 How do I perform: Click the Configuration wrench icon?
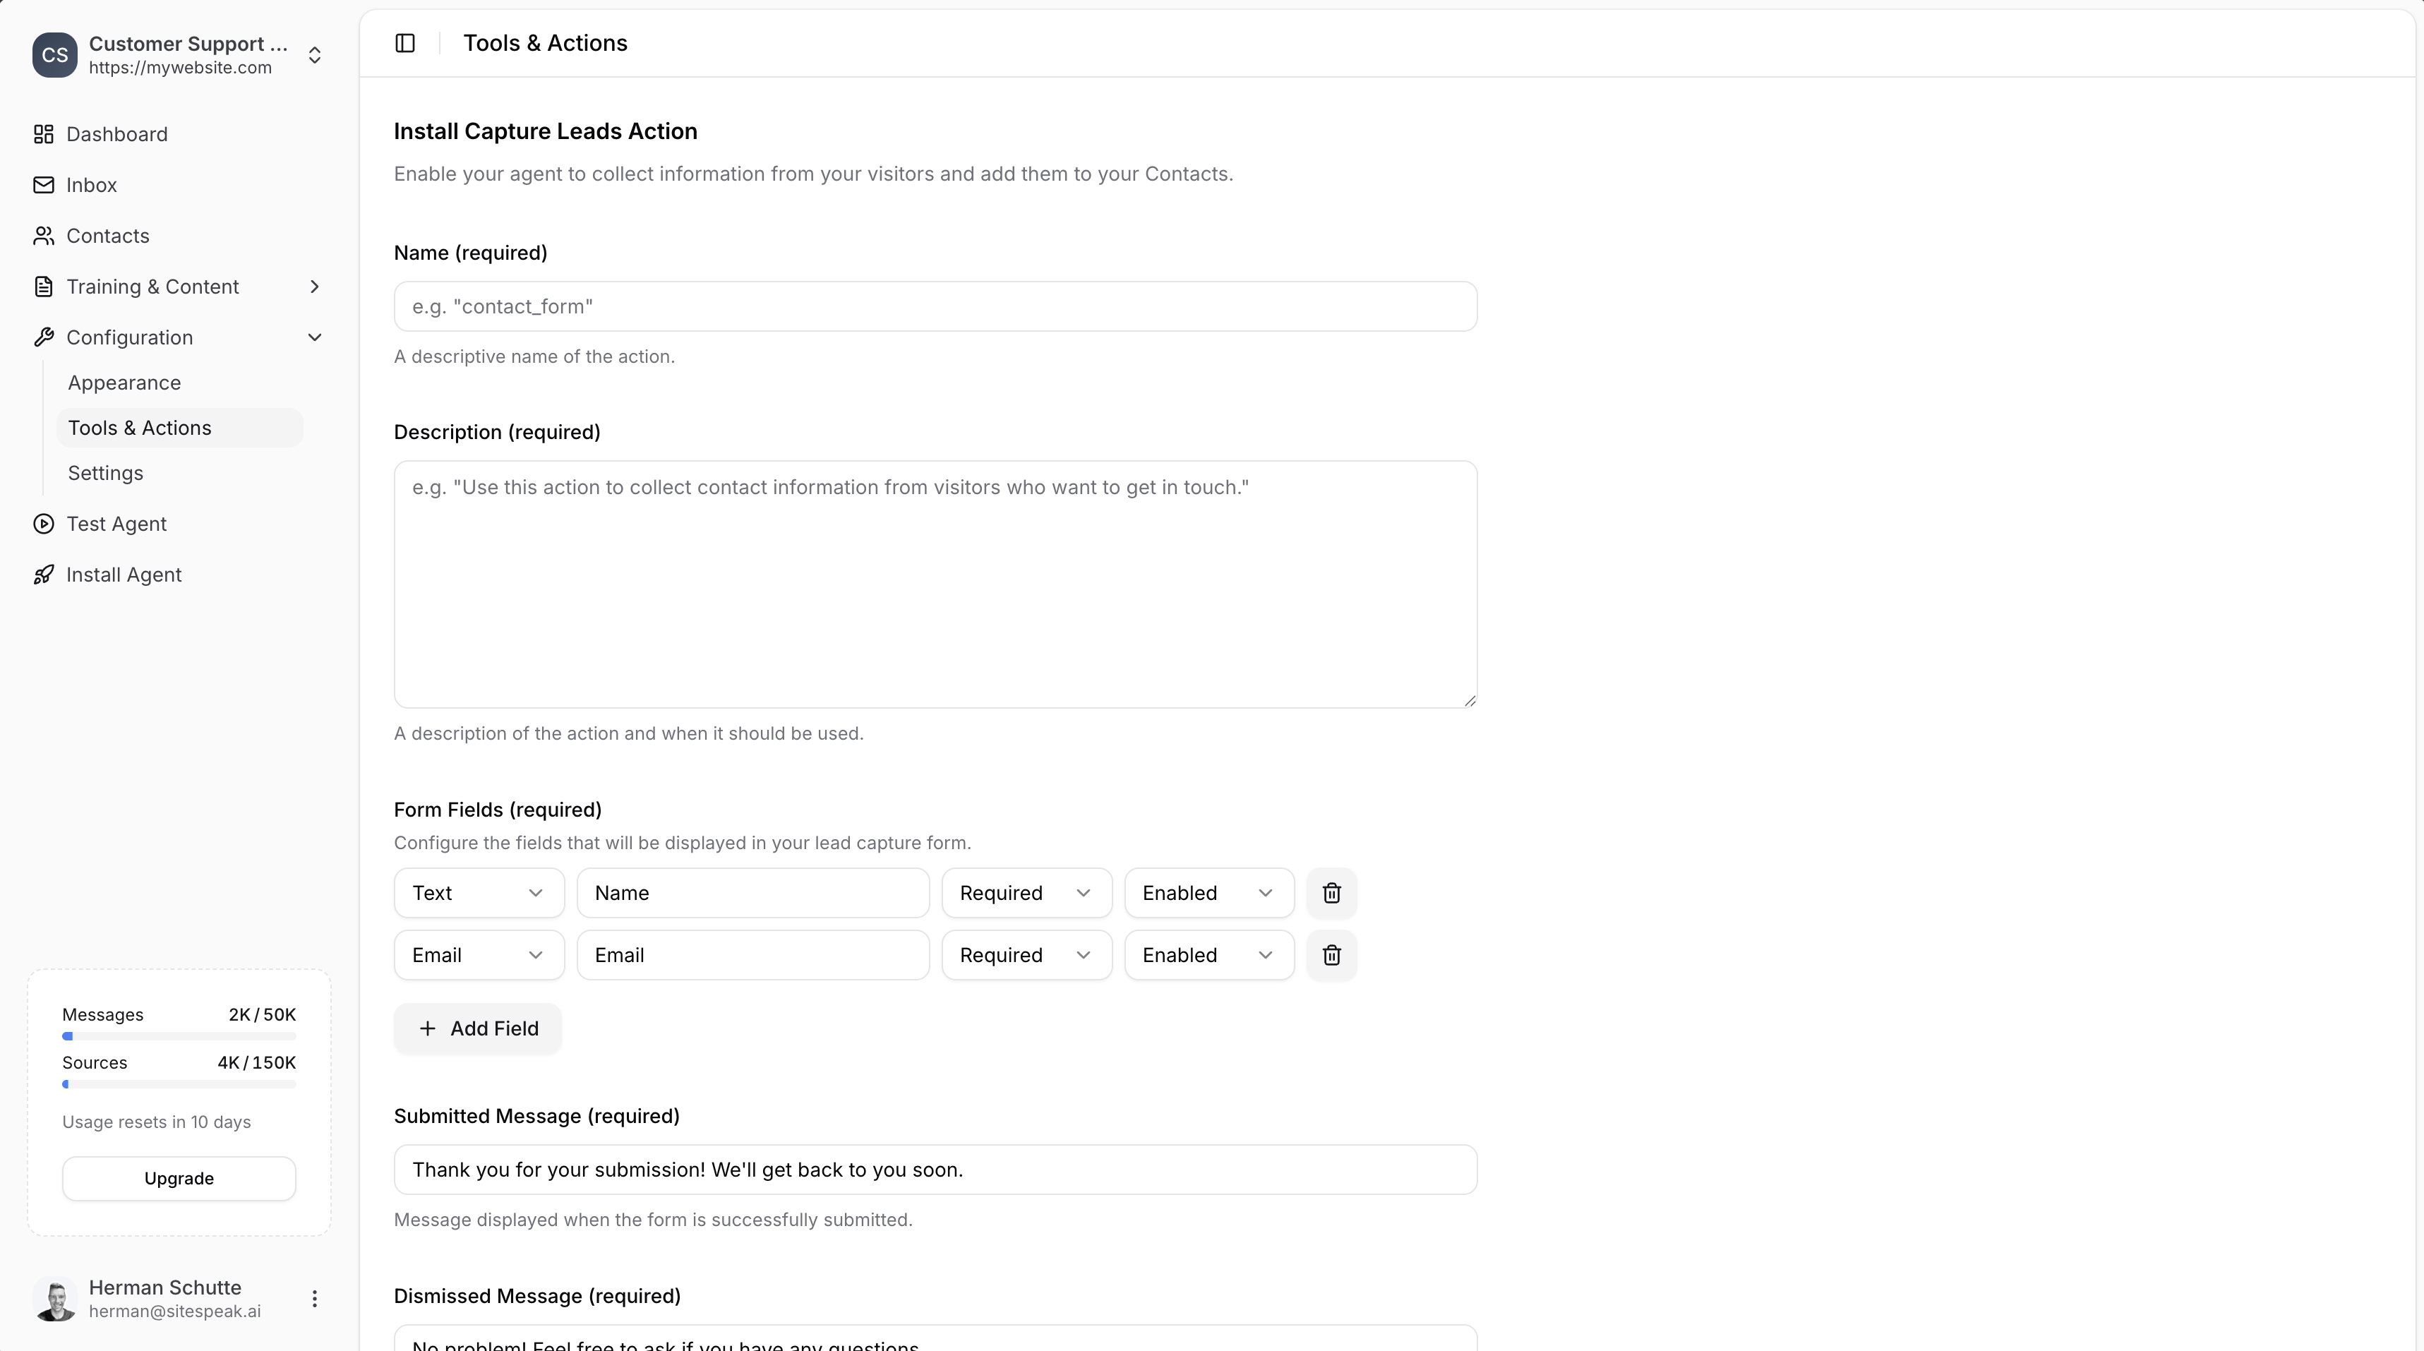[x=43, y=337]
